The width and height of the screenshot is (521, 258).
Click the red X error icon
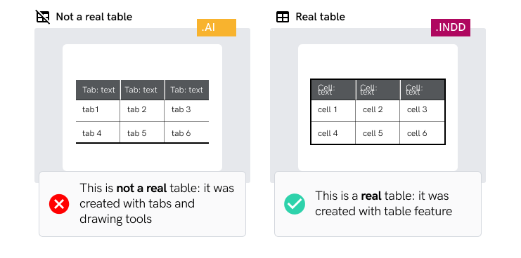click(59, 204)
